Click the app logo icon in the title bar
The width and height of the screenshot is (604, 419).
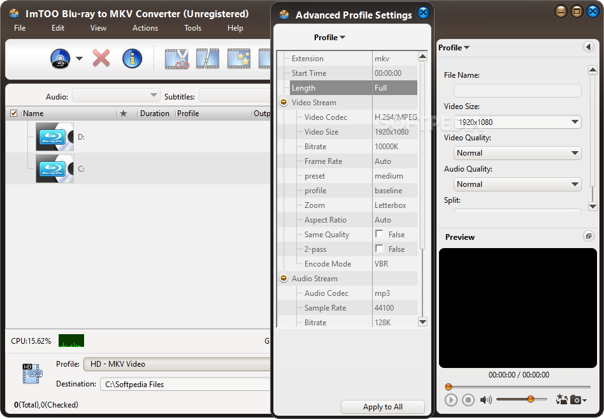(x=14, y=13)
